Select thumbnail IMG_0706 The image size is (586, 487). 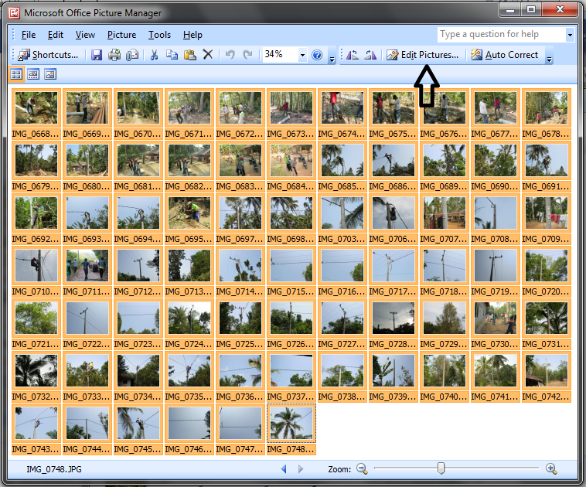394,213
